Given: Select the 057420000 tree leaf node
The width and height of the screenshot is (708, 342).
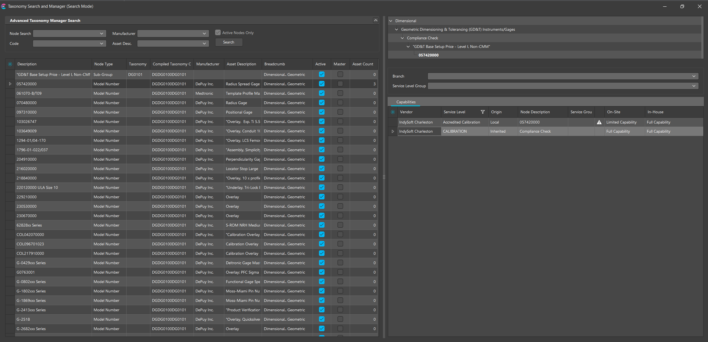Looking at the screenshot, I should pos(428,55).
